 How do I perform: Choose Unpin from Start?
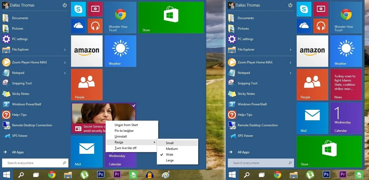pyautogui.click(x=132, y=125)
